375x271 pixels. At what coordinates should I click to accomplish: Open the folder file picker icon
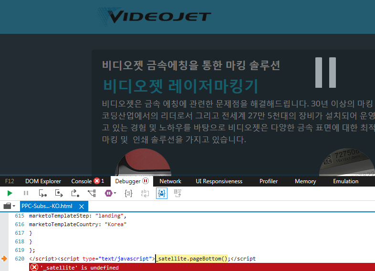(7, 206)
